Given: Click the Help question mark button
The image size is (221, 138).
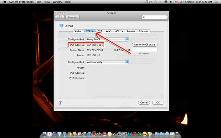Looking at the screenshot, I should 61,102.
